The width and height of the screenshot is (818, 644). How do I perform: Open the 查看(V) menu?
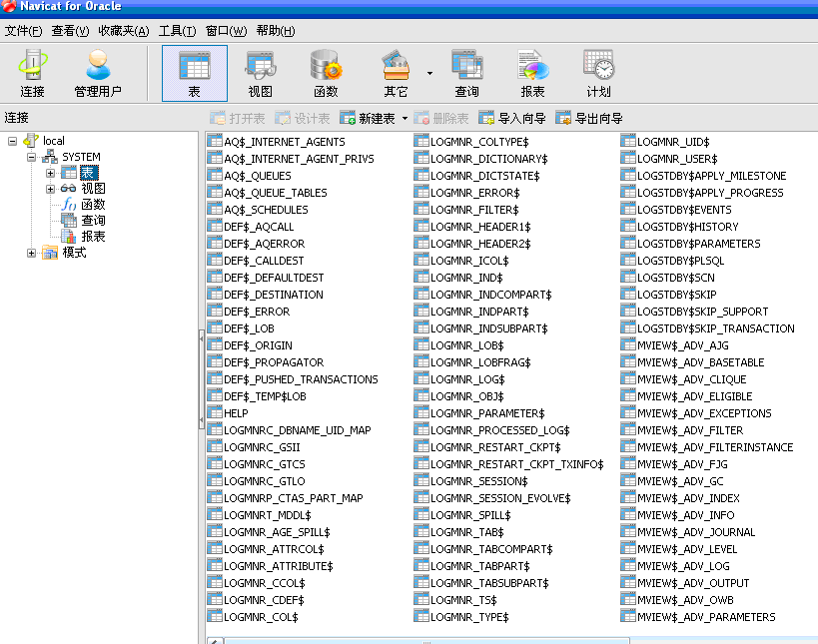(x=71, y=31)
